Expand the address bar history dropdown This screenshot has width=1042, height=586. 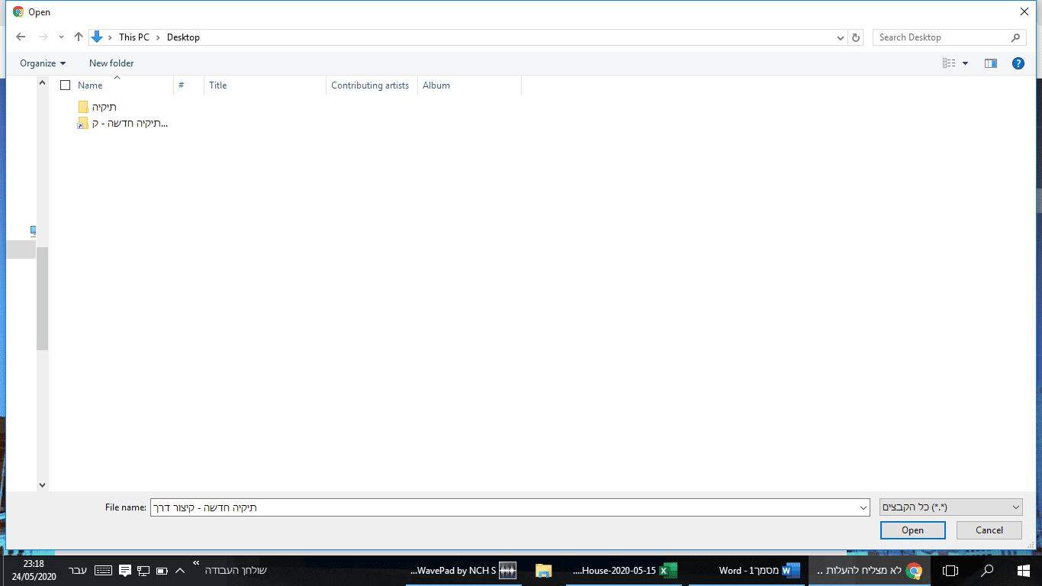coord(840,37)
